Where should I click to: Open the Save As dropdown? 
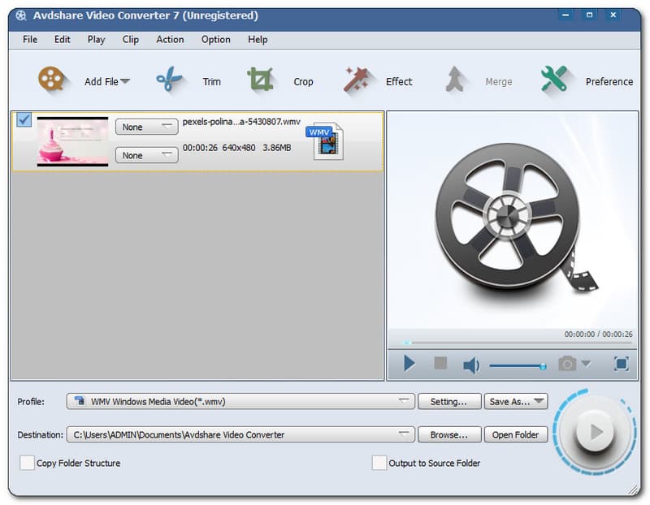[516, 401]
